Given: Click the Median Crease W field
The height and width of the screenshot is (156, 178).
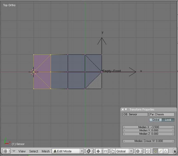Looking at the screenshot, I should (x=149, y=141).
